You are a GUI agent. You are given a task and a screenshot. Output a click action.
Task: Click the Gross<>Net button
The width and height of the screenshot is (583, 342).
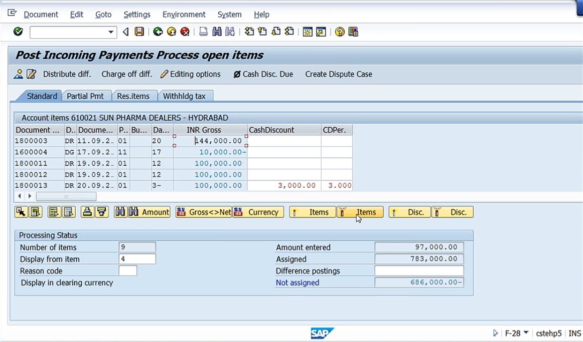click(203, 212)
